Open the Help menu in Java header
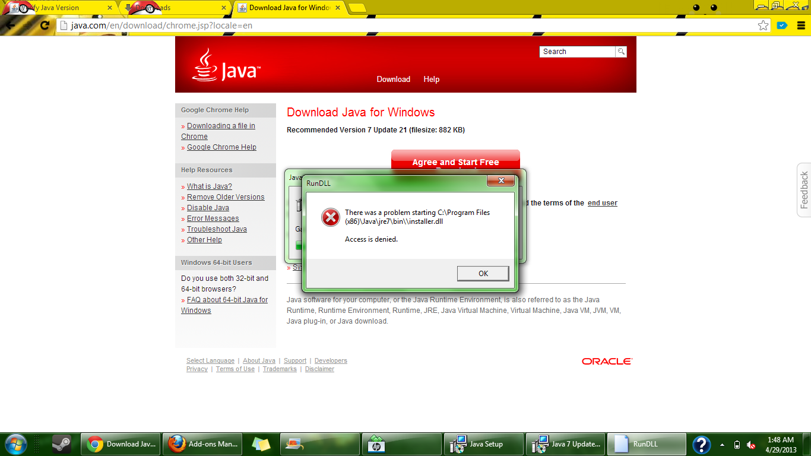 pyautogui.click(x=431, y=79)
